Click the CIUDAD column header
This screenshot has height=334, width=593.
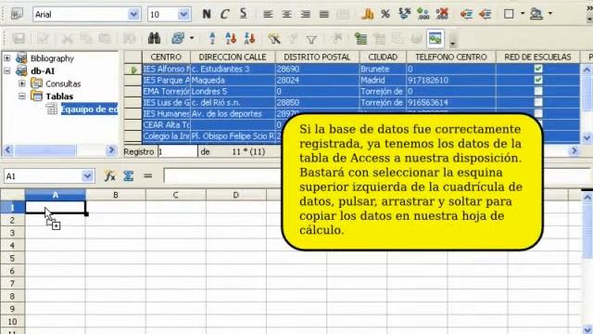tap(383, 58)
